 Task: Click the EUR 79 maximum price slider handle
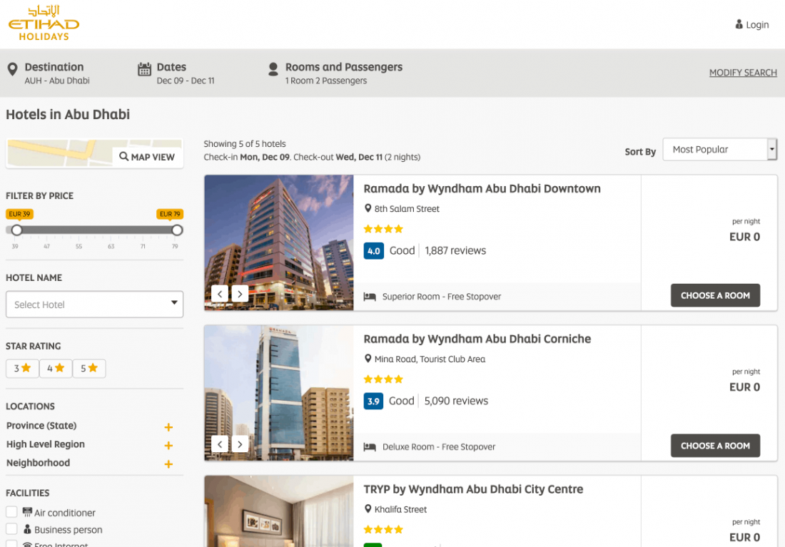[x=177, y=230]
